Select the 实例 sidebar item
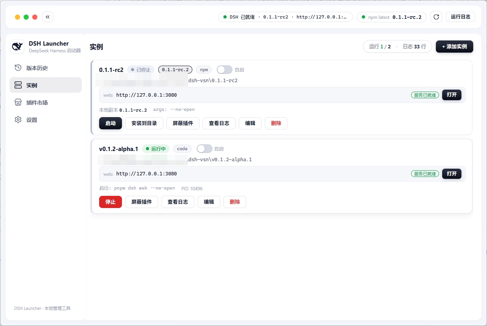Viewport: 487px width, 326px height. tap(46, 85)
